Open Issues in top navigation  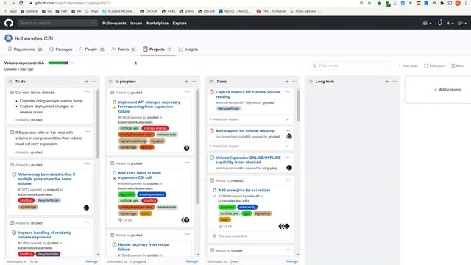(x=136, y=23)
